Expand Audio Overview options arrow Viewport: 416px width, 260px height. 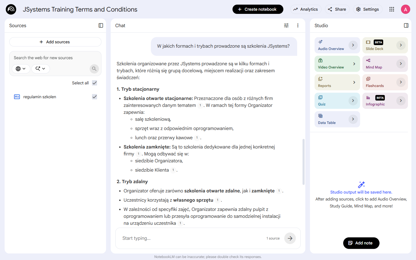pos(353,45)
